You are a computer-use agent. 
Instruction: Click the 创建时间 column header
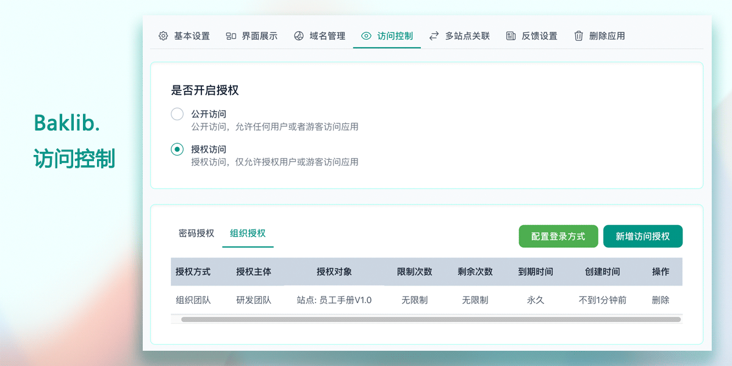pyautogui.click(x=603, y=271)
